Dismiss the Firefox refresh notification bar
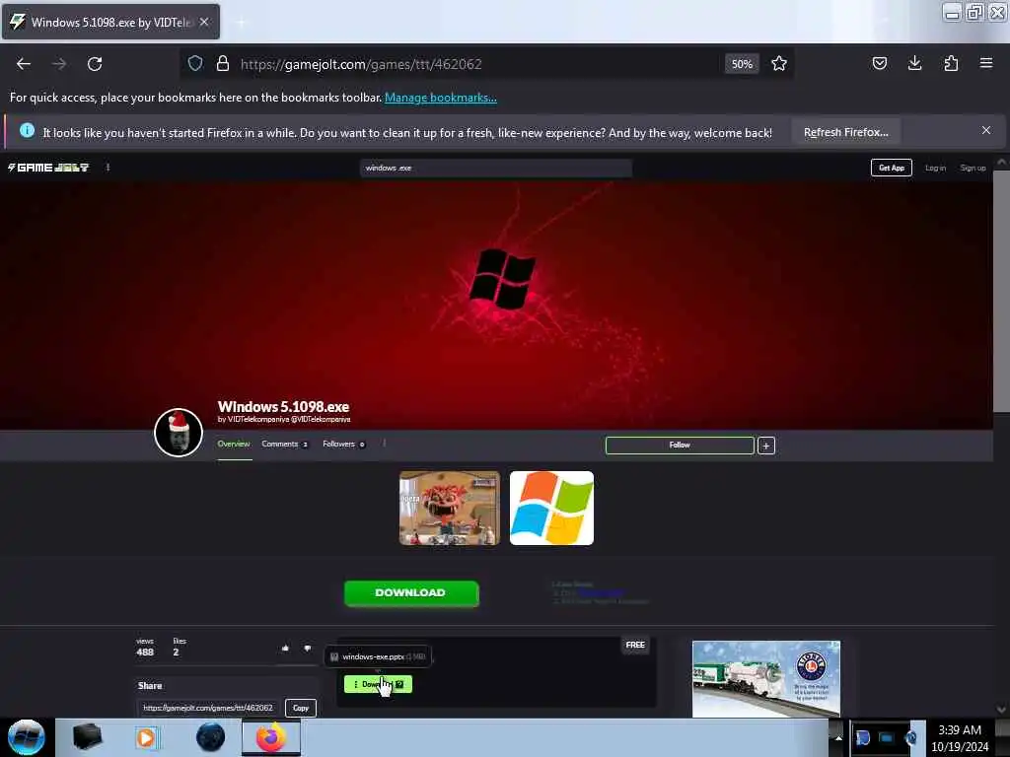The width and height of the screenshot is (1010, 757). [x=986, y=131]
